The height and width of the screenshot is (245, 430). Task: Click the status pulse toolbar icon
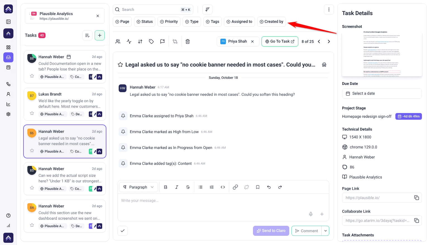(x=129, y=41)
